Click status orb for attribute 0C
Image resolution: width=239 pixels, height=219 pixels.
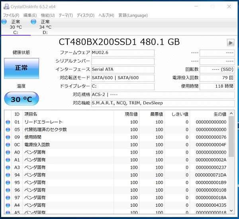coord(8,145)
